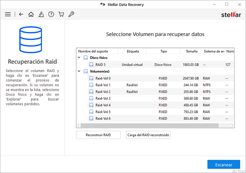Screen dimensions: 246x173
Task: Click the key activation icon
Action: 71,14
